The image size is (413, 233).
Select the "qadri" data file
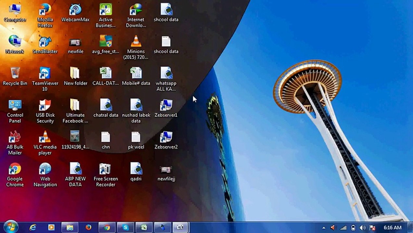(x=136, y=172)
